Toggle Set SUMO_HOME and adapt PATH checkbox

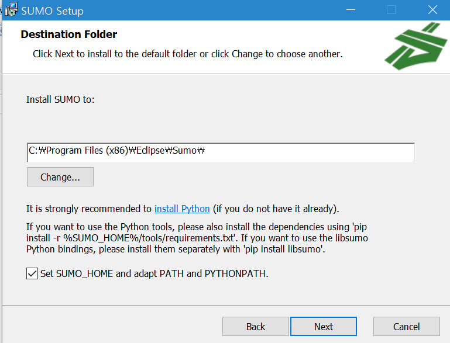pyautogui.click(x=32, y=273)
